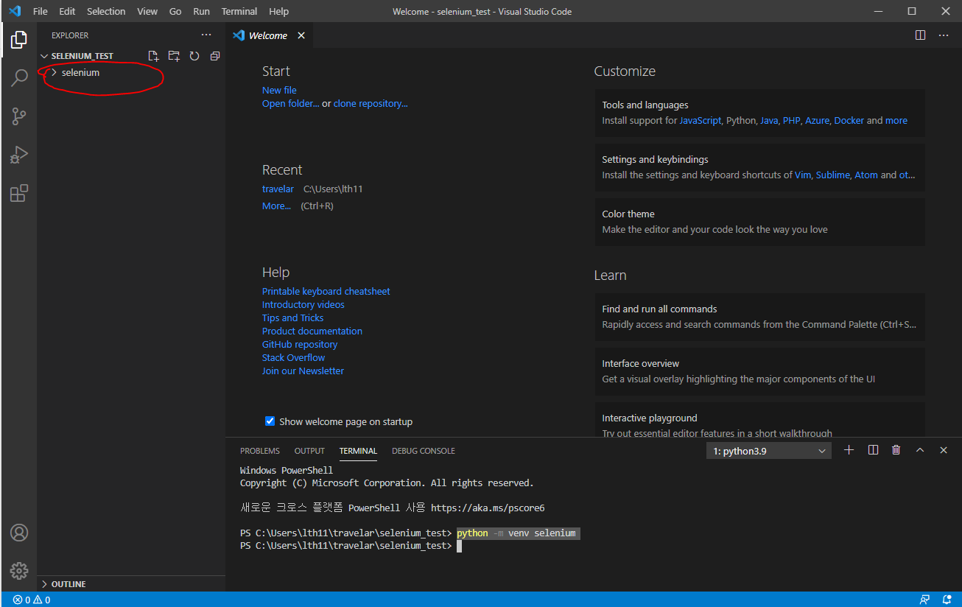The height and width of the screenshot is (607, 962).
Task: Open the View menu
Action: 147,11
